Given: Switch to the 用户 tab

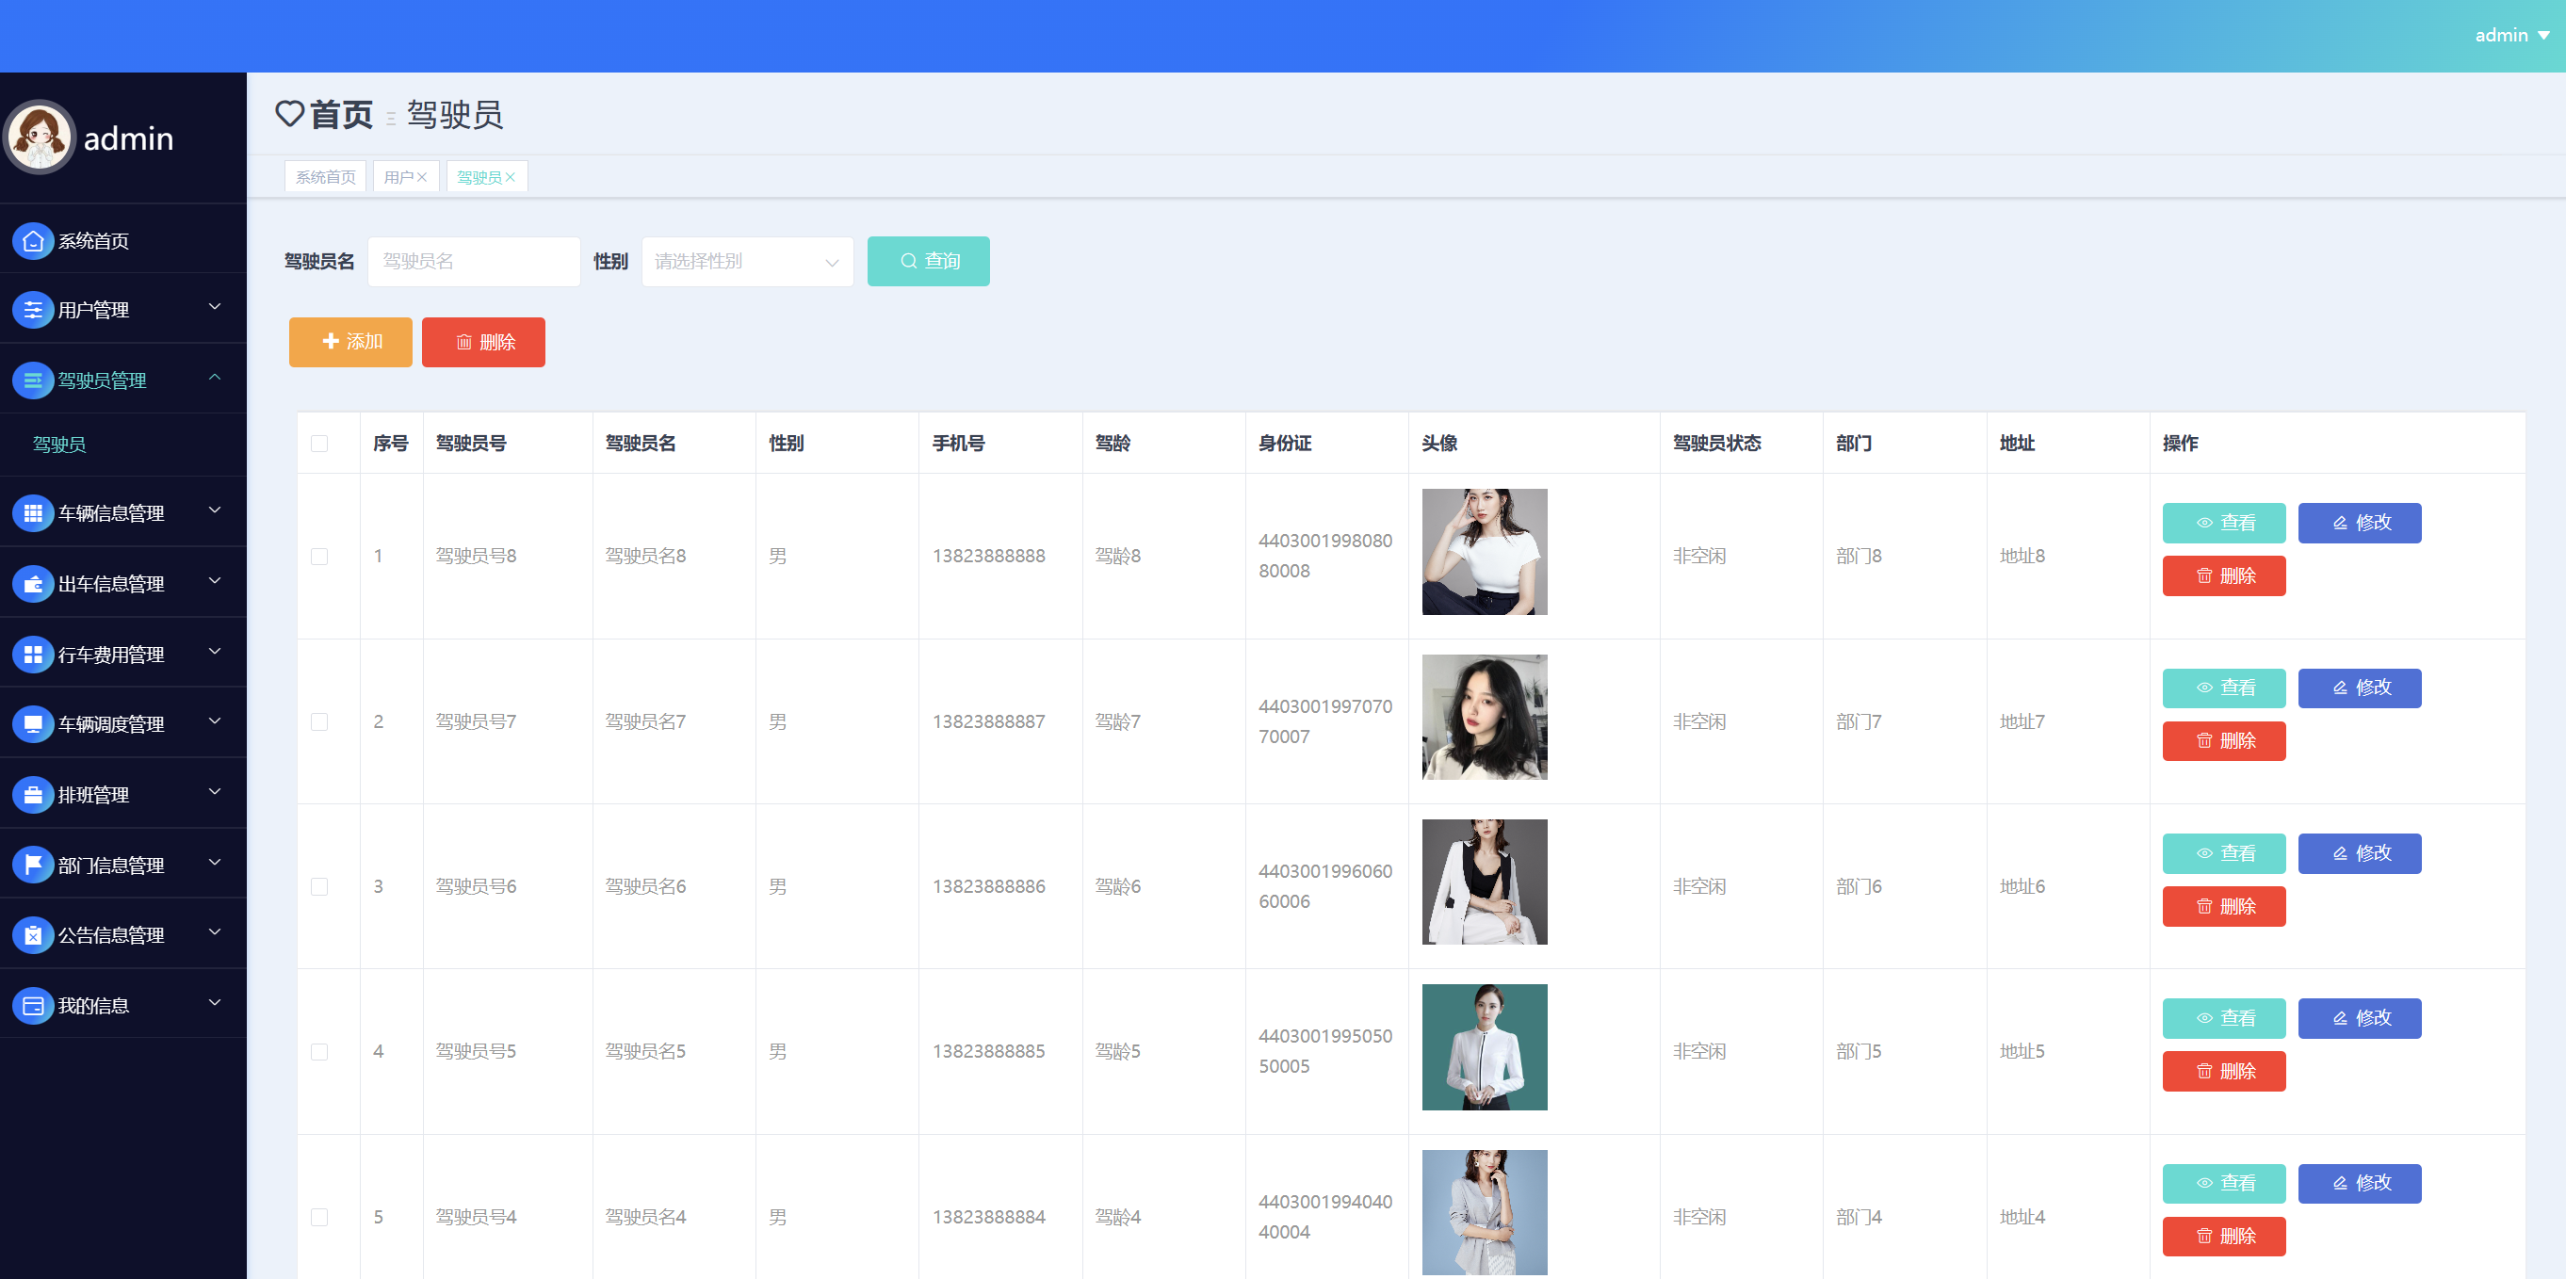Looking at the screenshot, I should pyautogui.click(x=398, y=177).
